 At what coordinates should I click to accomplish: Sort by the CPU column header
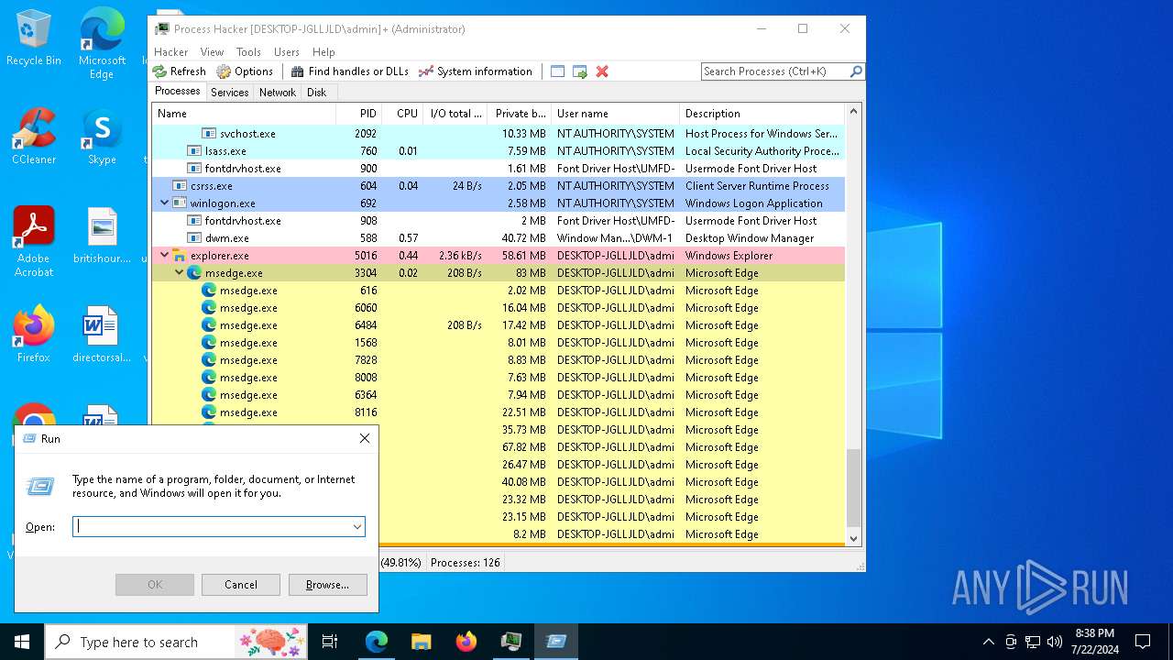click(x=402, y=114)
